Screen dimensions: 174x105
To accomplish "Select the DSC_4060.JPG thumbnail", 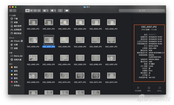I will 96,40.
